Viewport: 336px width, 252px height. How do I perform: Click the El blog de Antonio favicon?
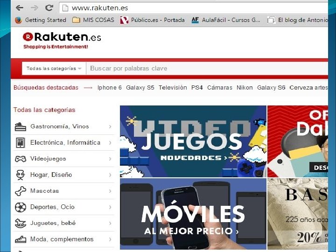tap(271, 20)
